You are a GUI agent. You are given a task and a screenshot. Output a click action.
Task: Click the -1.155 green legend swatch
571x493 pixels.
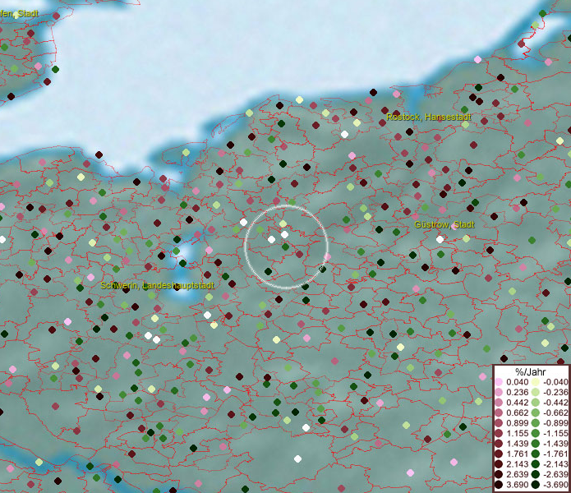(x=535, y=434)
